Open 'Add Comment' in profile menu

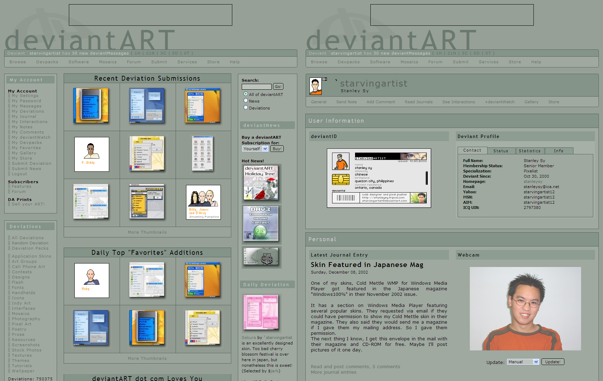381,102
